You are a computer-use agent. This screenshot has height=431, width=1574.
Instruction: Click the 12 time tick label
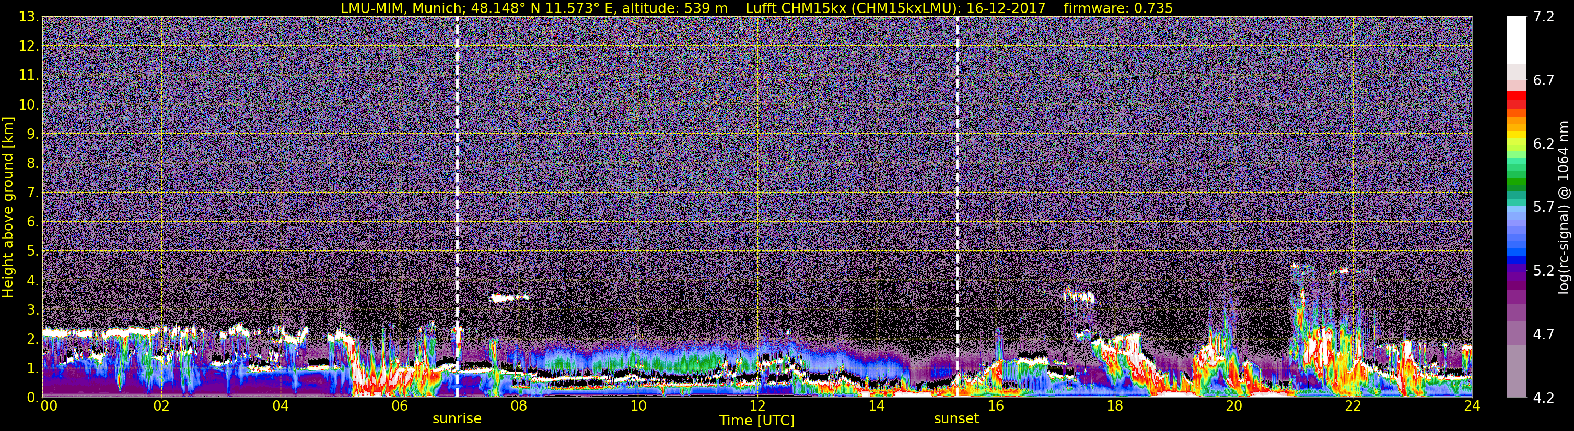click(757, 406)
